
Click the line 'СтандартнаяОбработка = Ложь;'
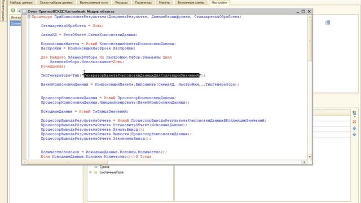(72, 26)
